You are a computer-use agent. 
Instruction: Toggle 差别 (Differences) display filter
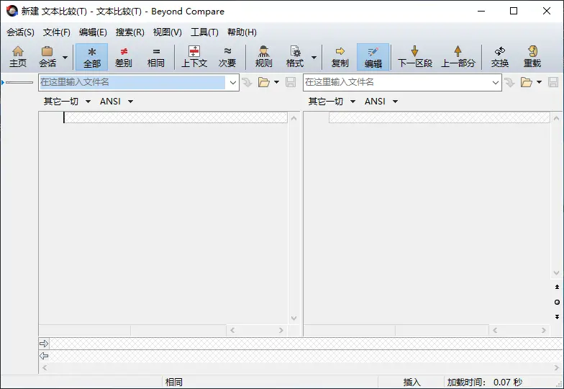pos(124,56)
